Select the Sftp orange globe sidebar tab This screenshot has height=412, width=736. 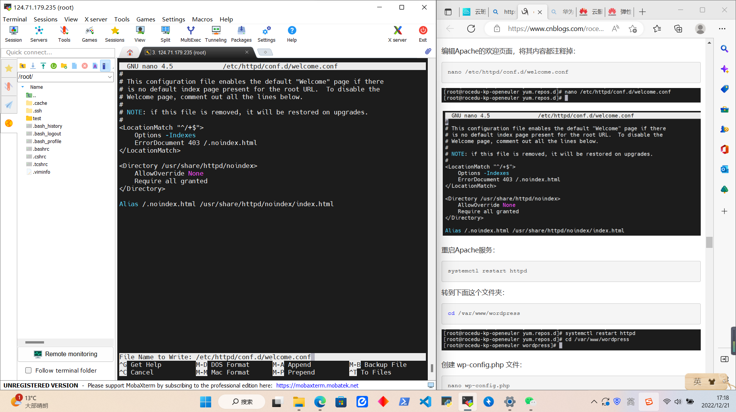point(9,123)
